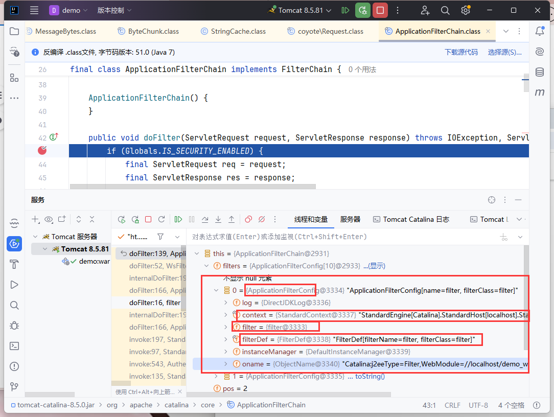This screenshot has width=554, height=417.
Task: Toggle thread filter funnel in frames panel
Action: pos(160,237)
